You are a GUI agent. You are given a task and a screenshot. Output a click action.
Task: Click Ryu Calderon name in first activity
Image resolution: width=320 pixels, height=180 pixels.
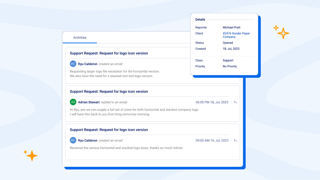click(x=88, y=64)
